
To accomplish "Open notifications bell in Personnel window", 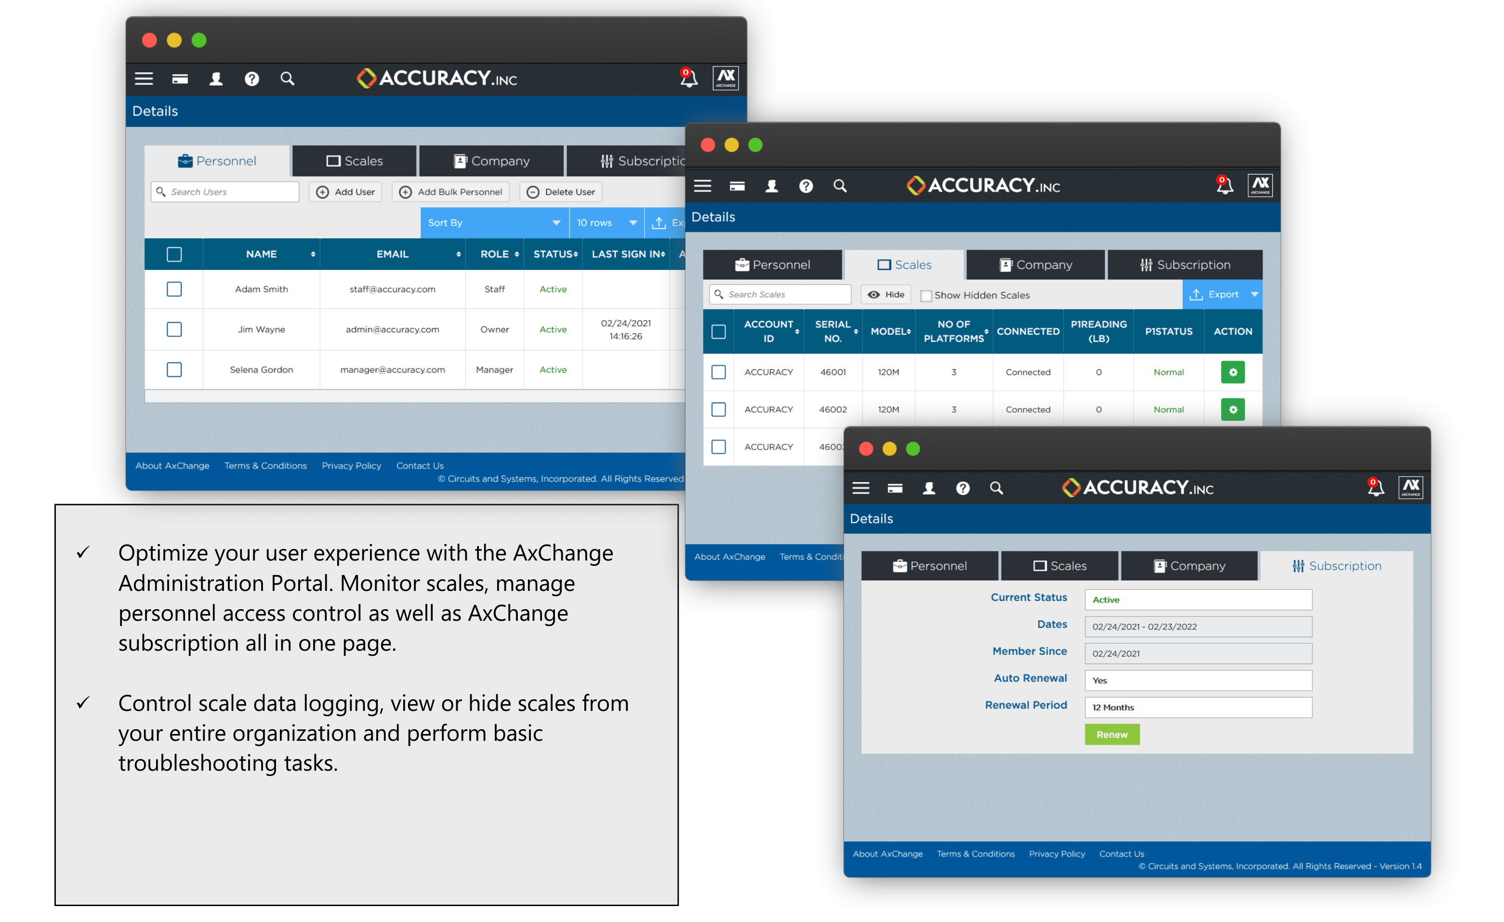I will [688, 78].
